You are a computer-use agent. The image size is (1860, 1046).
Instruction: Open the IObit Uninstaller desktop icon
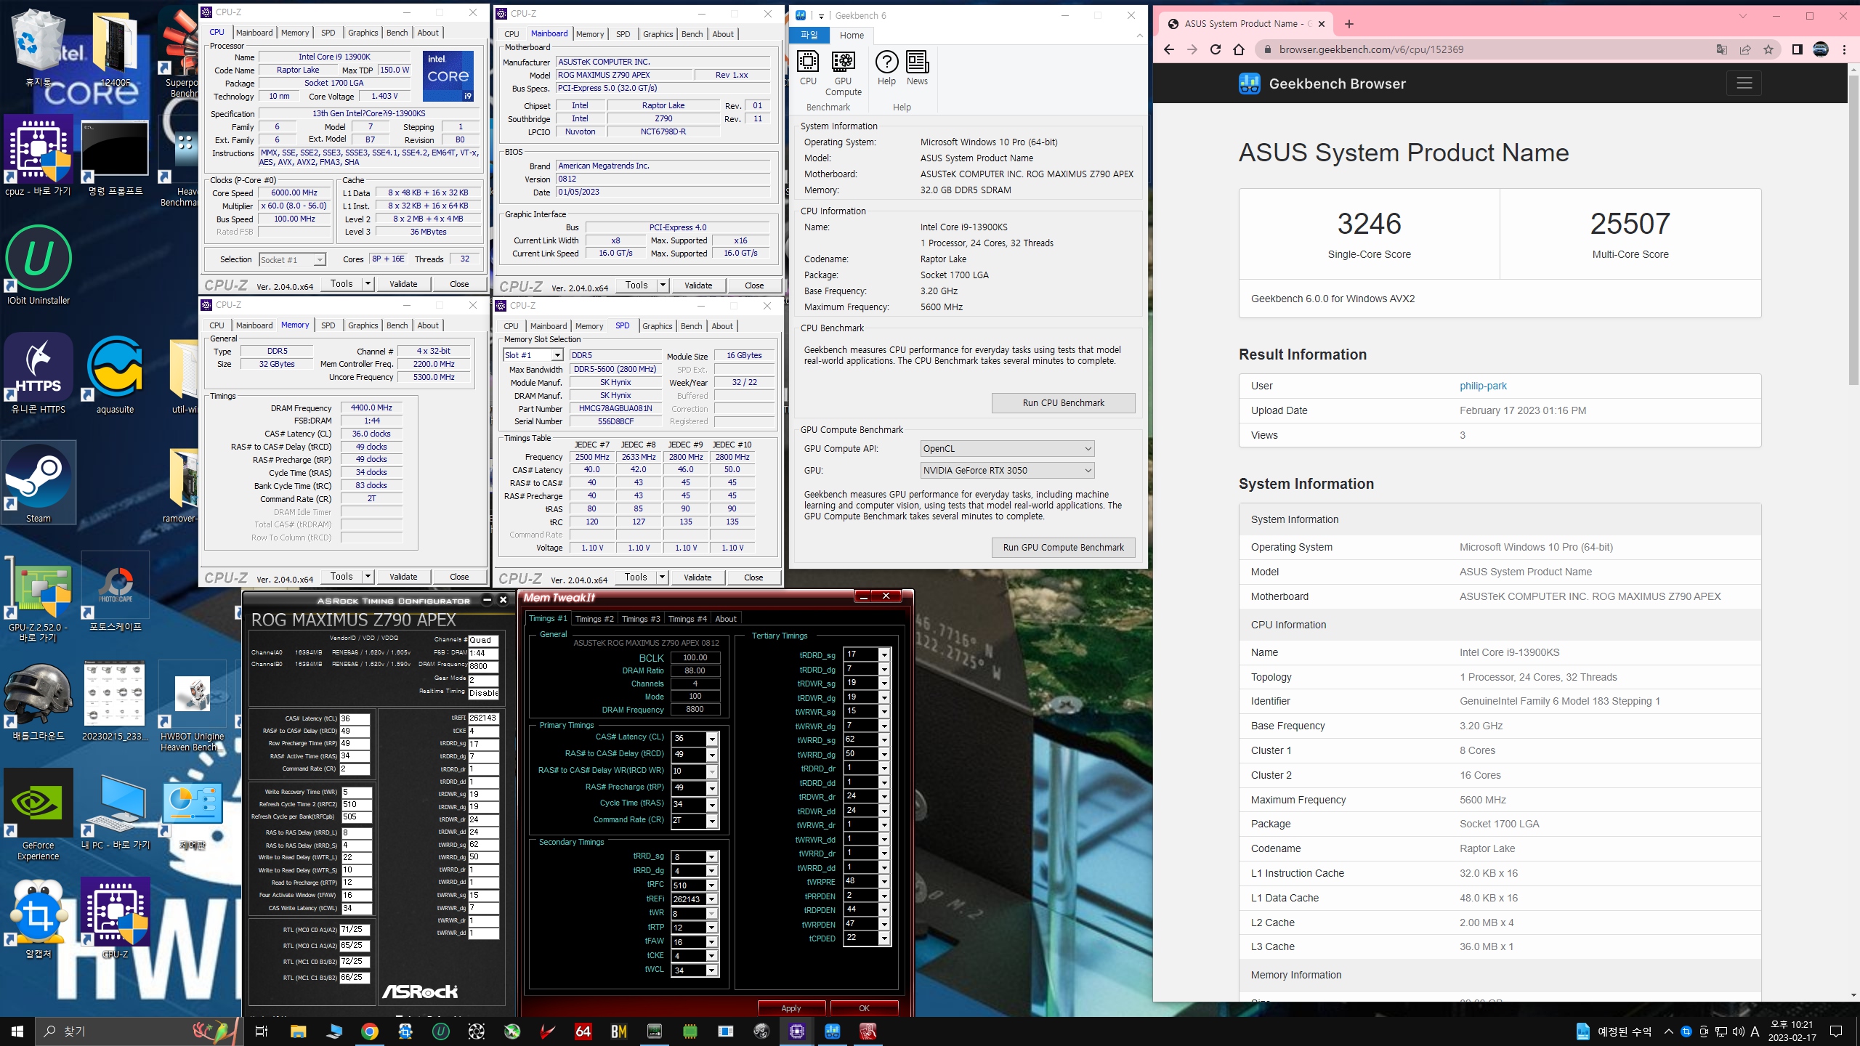(38, 265)
